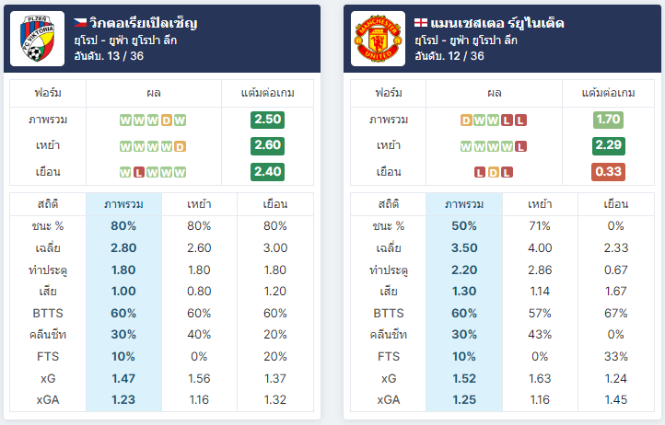
Task: Click the FC Viktoria Plzeň club crest
Action: 38,39
